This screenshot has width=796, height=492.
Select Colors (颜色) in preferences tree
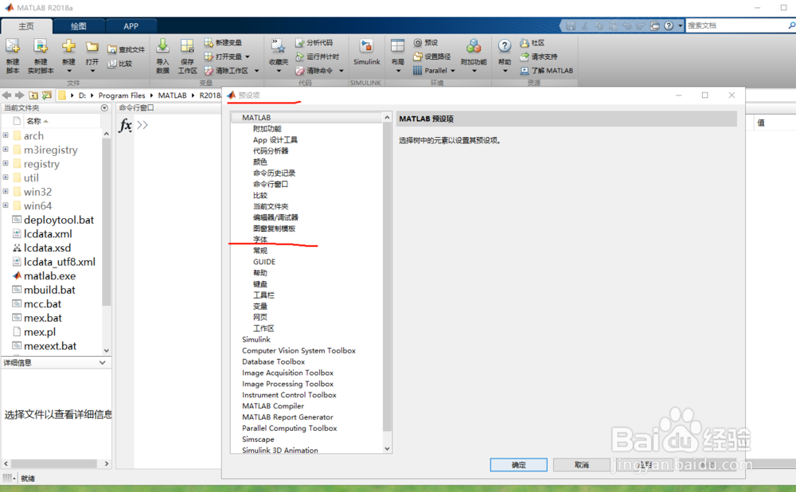pyautogui.click(x=260, y=162)
